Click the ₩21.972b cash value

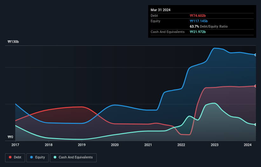click(198, 32)
